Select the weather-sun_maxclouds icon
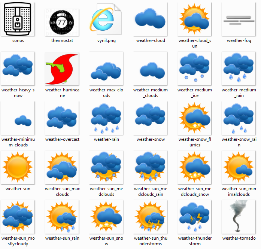 pos(62,167)
